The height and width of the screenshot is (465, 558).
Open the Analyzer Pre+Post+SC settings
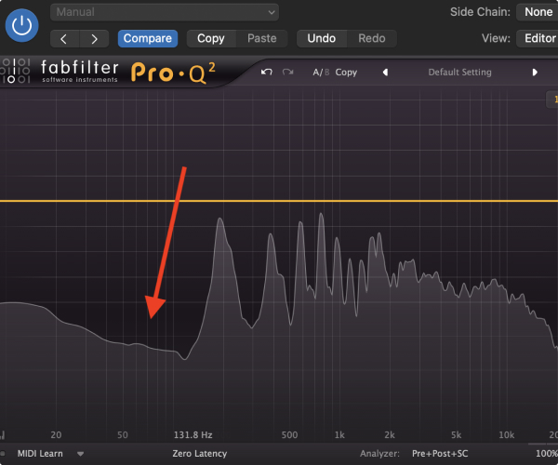pyautogui.click(x=440, y=454)
